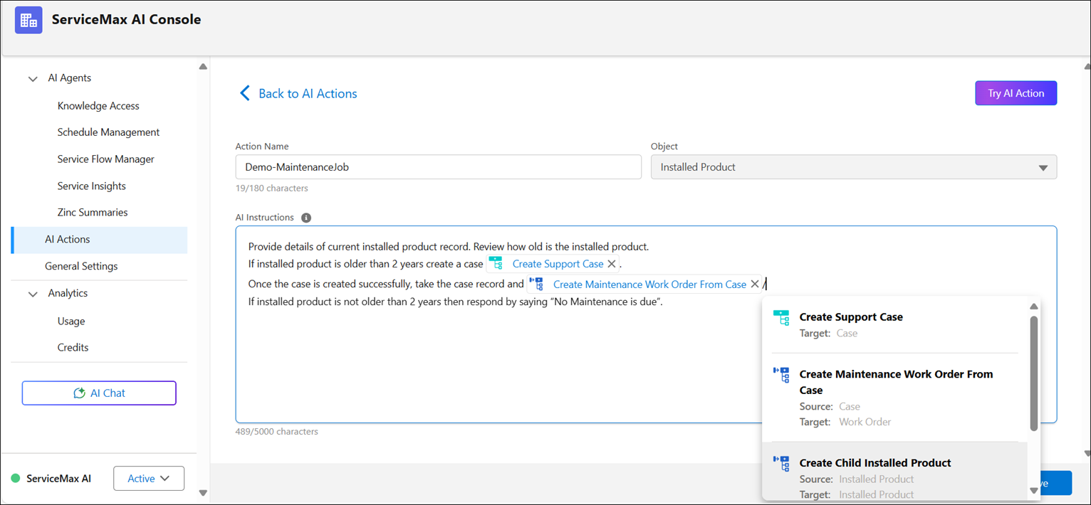1091x505 pixels.
Task: Open Usage under Analytics
Action: point(71,321)
